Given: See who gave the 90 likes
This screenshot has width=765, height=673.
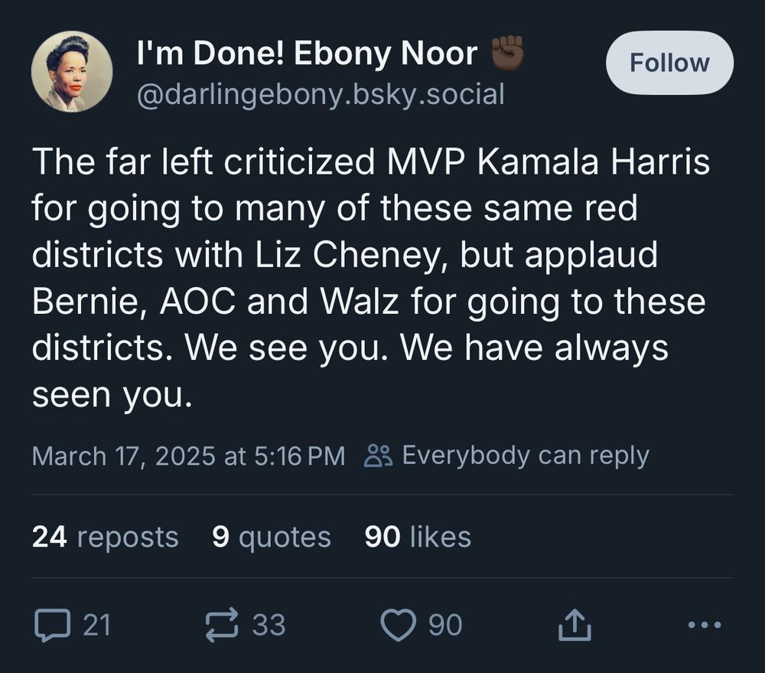Looking at the screenshot, I should pyautogui.click(x=418, y=537).
